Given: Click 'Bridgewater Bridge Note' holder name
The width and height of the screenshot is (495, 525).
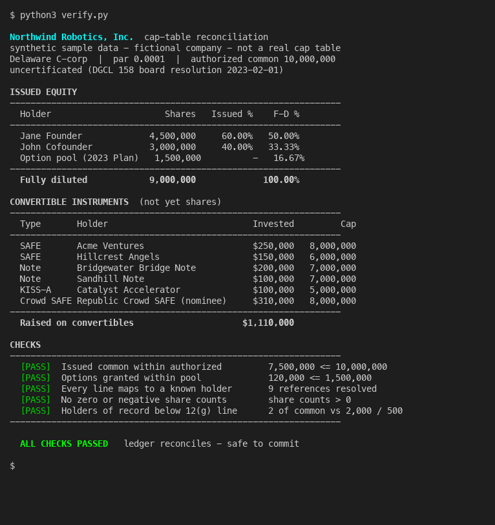Looking at the screenshot, I should (x=136, y=268).
